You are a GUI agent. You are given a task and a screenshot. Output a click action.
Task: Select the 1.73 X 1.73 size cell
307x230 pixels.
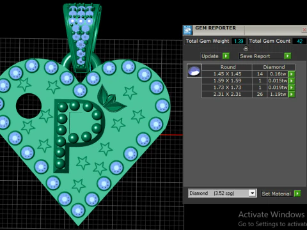tap(227, 88)
